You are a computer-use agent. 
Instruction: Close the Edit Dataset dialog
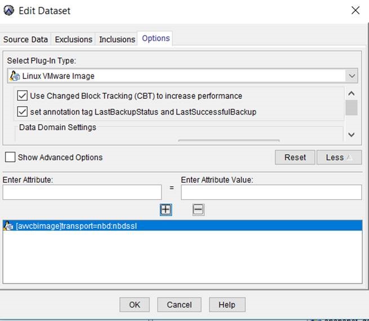click(x=355, y=11)
